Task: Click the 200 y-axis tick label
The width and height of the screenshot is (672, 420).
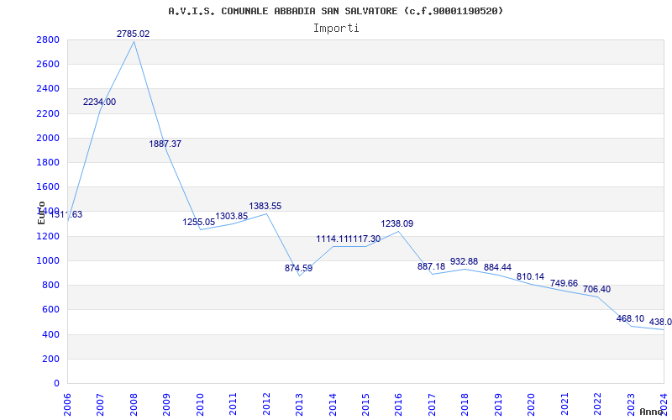Action: 50,359
